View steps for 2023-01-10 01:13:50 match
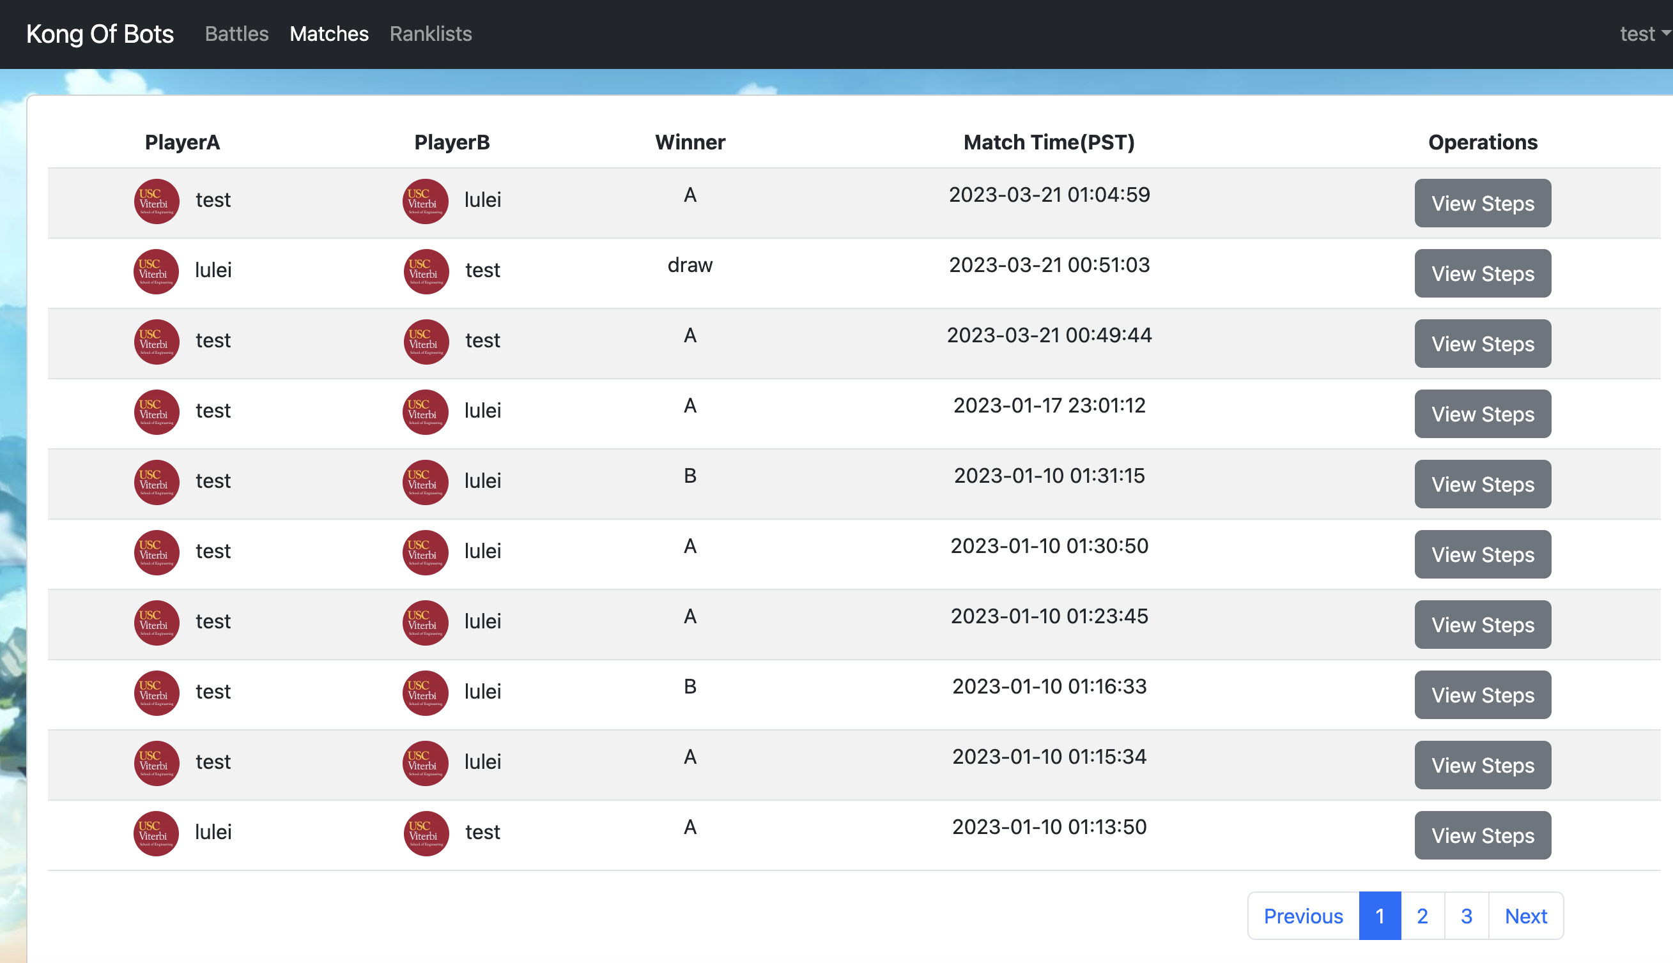The height and width of the screenshot is (963, 1673). (1482, 835)
